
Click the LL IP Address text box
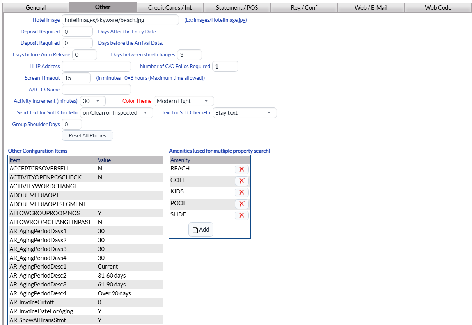(x=96, y=66)
